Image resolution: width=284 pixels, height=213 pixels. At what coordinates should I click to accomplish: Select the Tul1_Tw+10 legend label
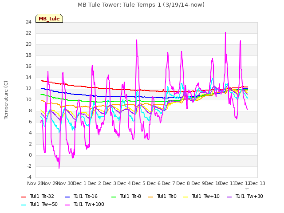pyautogui.click(x=206, y=196)
